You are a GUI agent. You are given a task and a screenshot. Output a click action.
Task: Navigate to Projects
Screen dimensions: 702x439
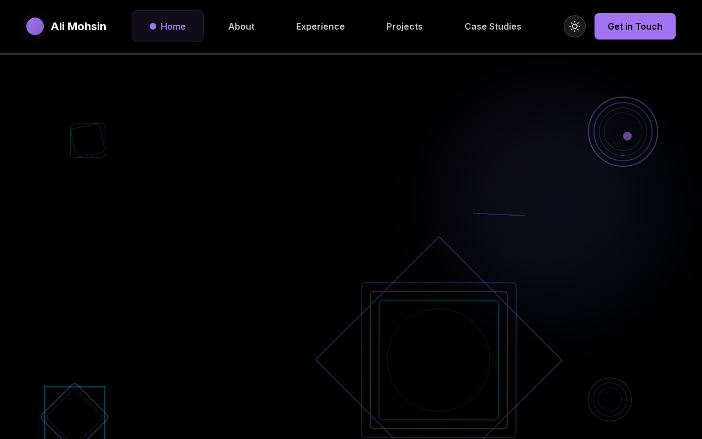point(404,26)
